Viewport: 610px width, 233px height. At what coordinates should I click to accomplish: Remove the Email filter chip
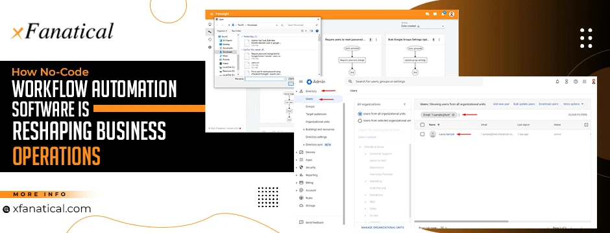pos(454,115)
